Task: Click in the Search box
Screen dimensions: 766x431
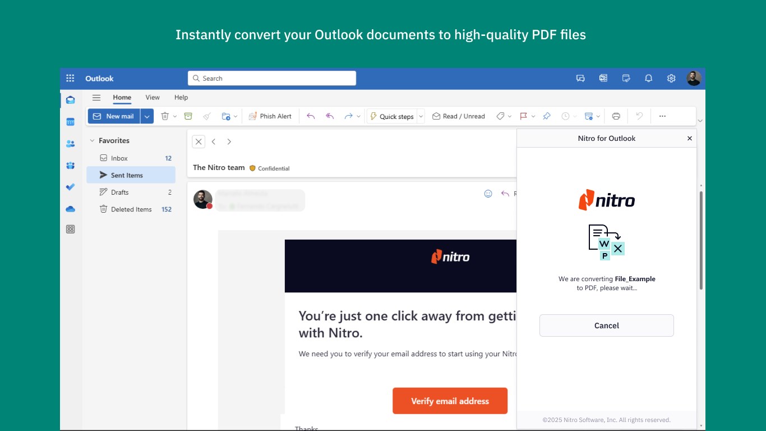Action: tap(272, 79)
